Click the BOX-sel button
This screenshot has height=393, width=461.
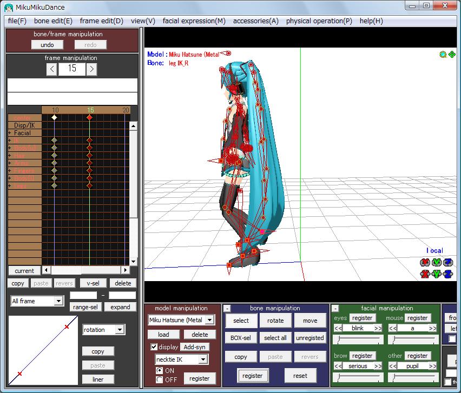[x=241, y=338]
